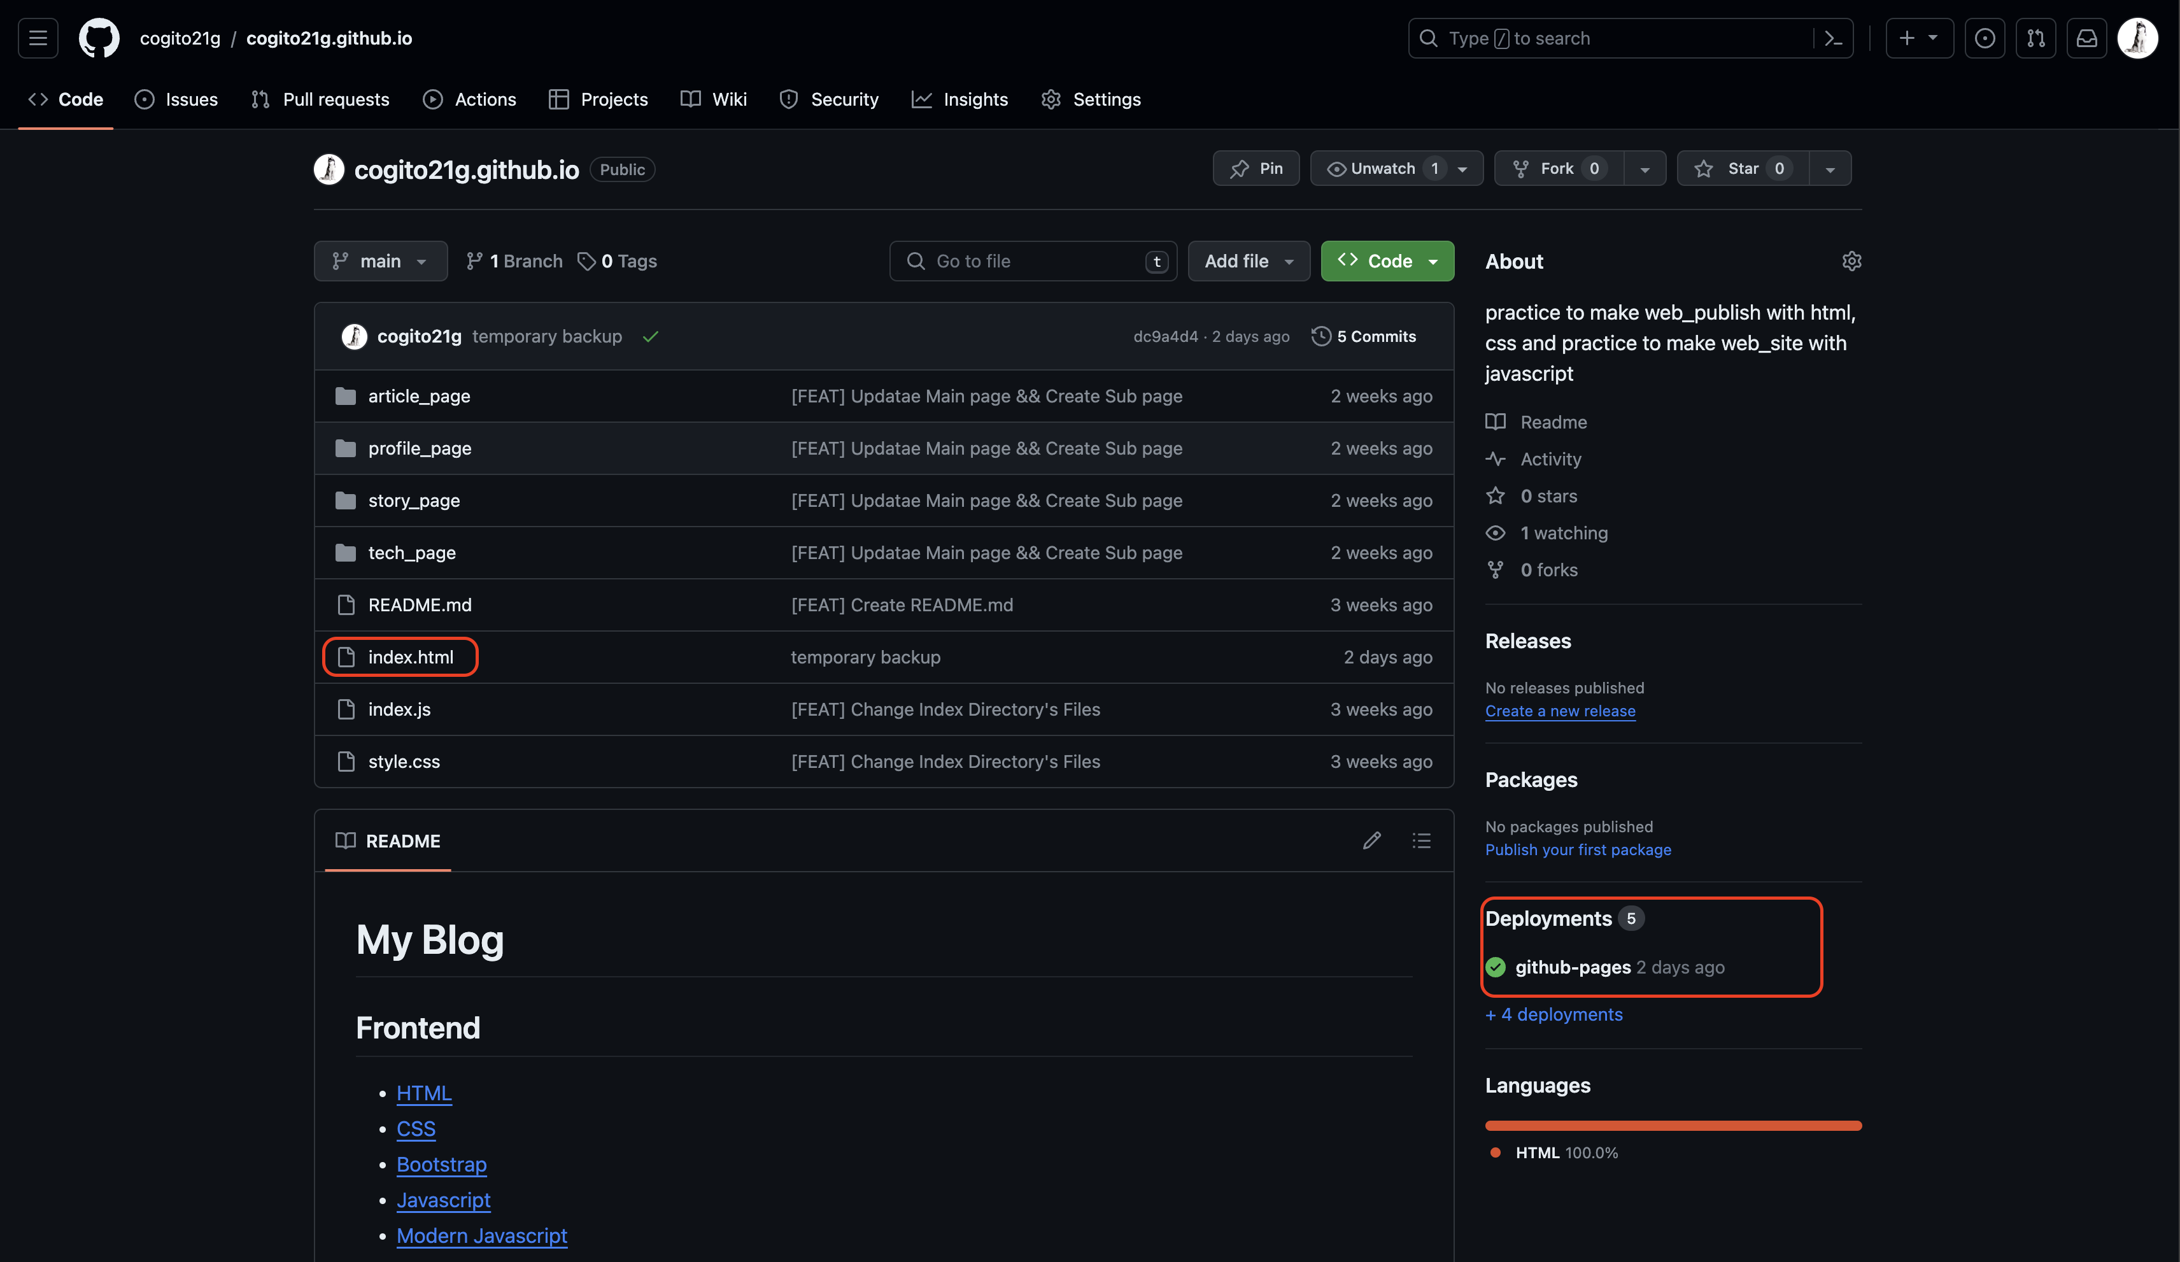2180x1262 pixels.
Task: Click the GitHub Octocat logo
Action: (99, 38)
